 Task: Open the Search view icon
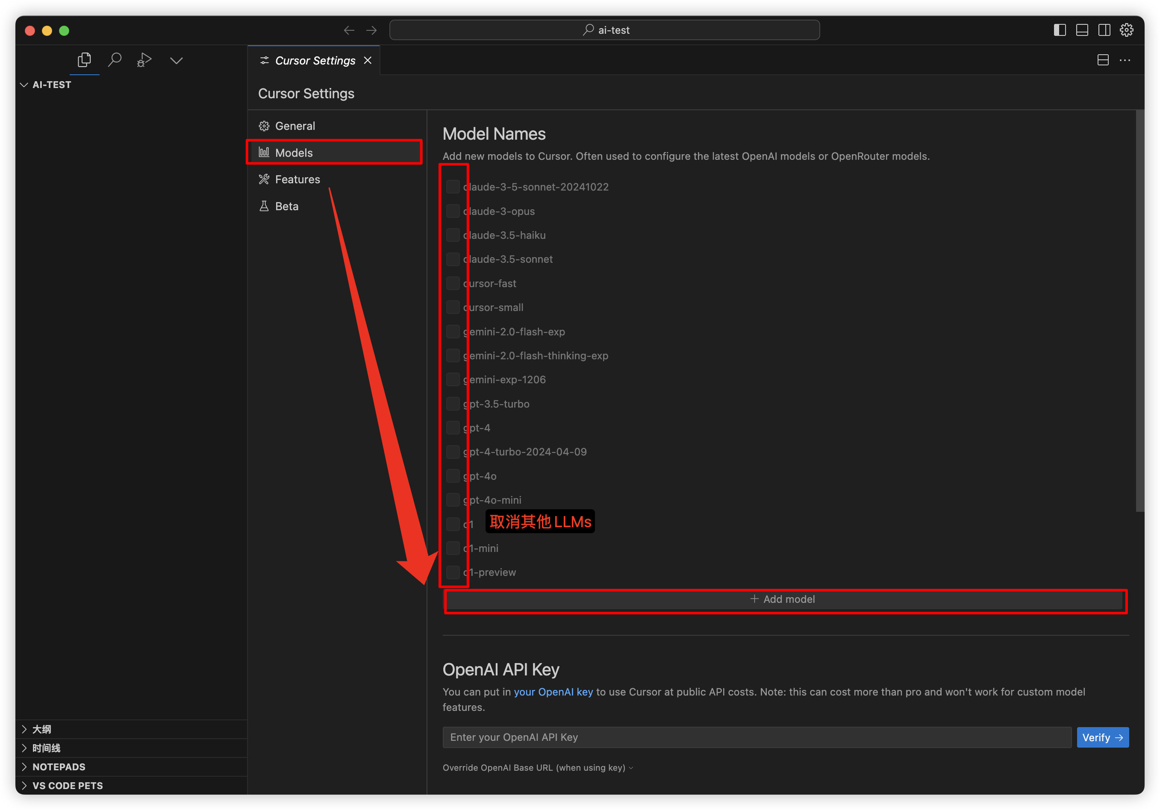(x=115, y=60)
